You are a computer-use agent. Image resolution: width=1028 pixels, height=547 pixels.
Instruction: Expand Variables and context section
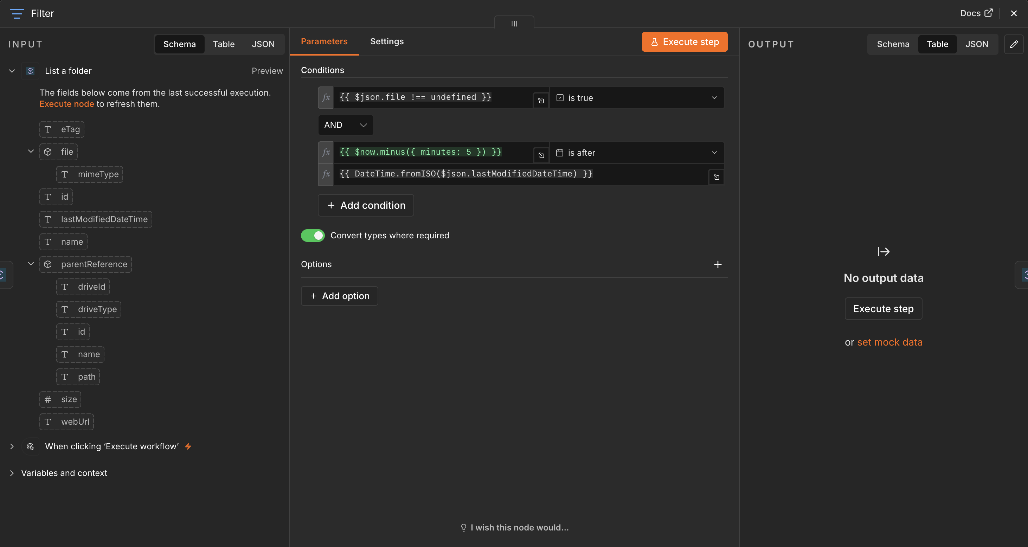pyautogui.click(x=12, y=473)
